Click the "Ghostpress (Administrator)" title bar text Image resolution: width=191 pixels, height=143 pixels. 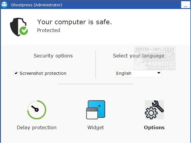click(36, 5)
